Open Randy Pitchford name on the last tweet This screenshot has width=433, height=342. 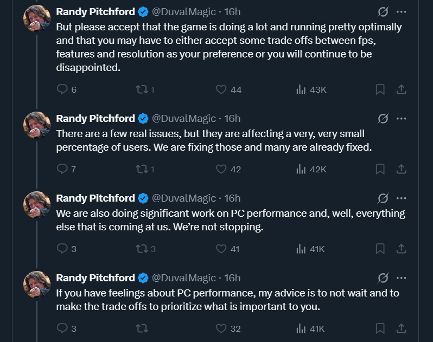(95, 278)
